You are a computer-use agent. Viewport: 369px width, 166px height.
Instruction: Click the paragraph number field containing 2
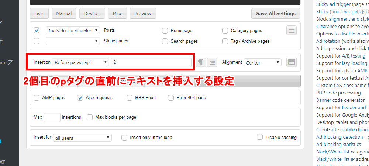click(151, 62)
